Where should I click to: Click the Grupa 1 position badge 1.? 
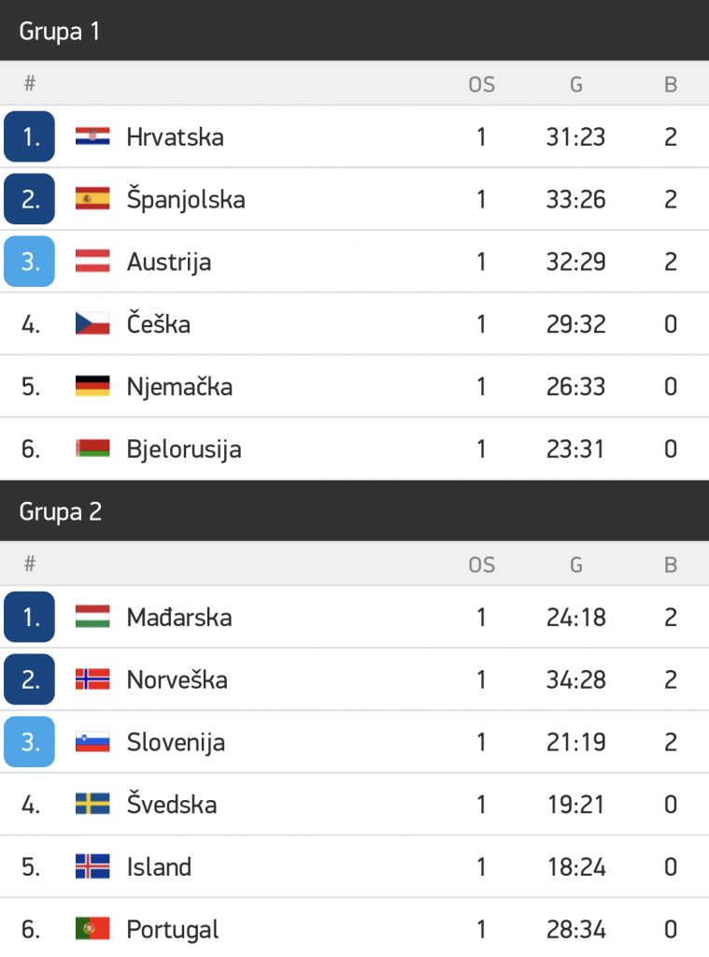point(30,136)
